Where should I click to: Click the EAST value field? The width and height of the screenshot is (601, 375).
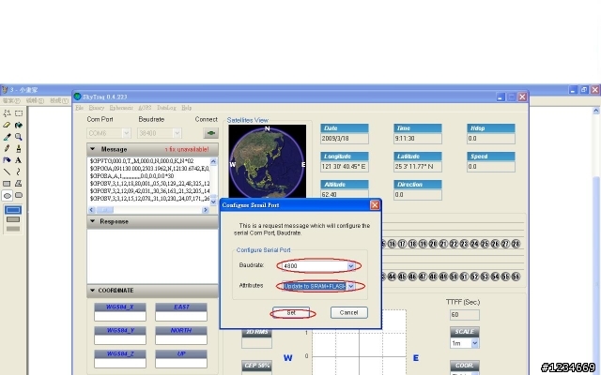tap(181, 316)
